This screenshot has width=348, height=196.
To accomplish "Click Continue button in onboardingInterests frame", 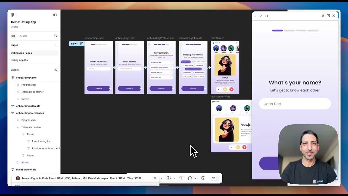I will (193, 88).
